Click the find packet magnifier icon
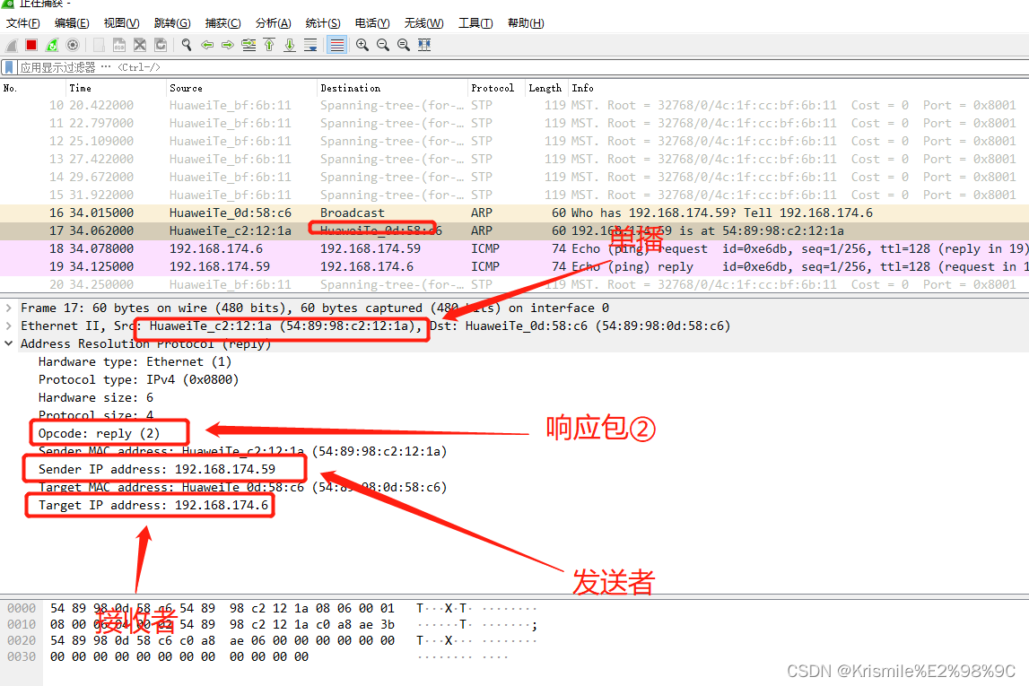Viewport: 1029px width, 686px height. coord(186,44)
